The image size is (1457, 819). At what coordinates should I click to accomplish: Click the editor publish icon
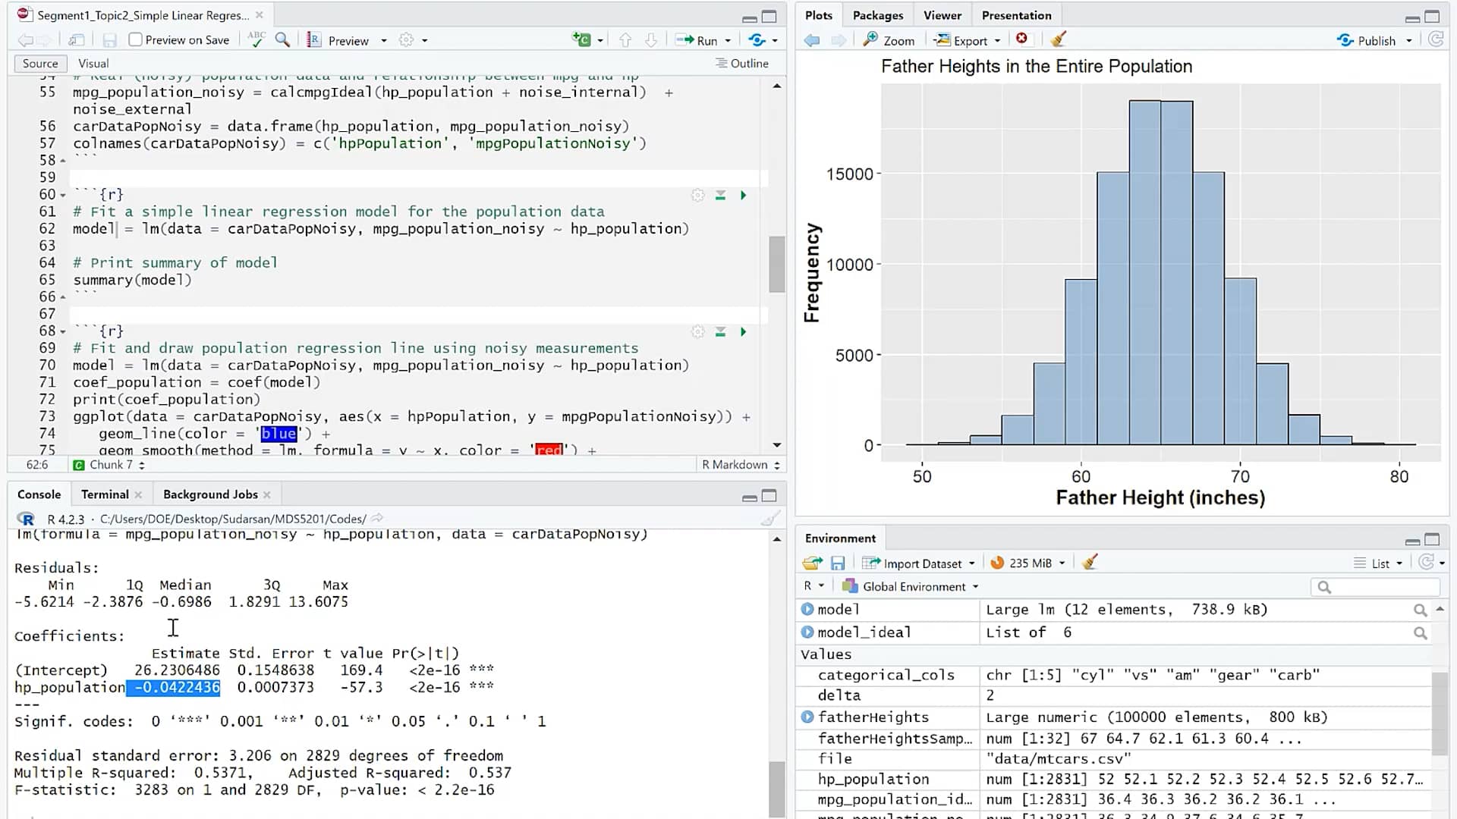[757, 40]
